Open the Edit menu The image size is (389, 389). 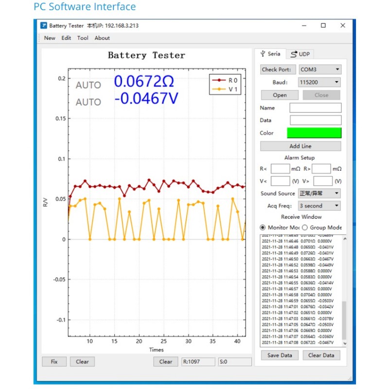point(66,38)
